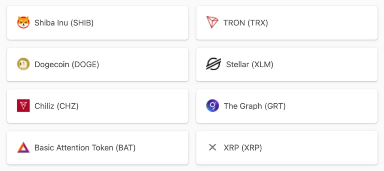Click the Shiba Inu dog logo icon
This screenshot has width=384, height=171.
pyautogui.click(x=23, y=22)
